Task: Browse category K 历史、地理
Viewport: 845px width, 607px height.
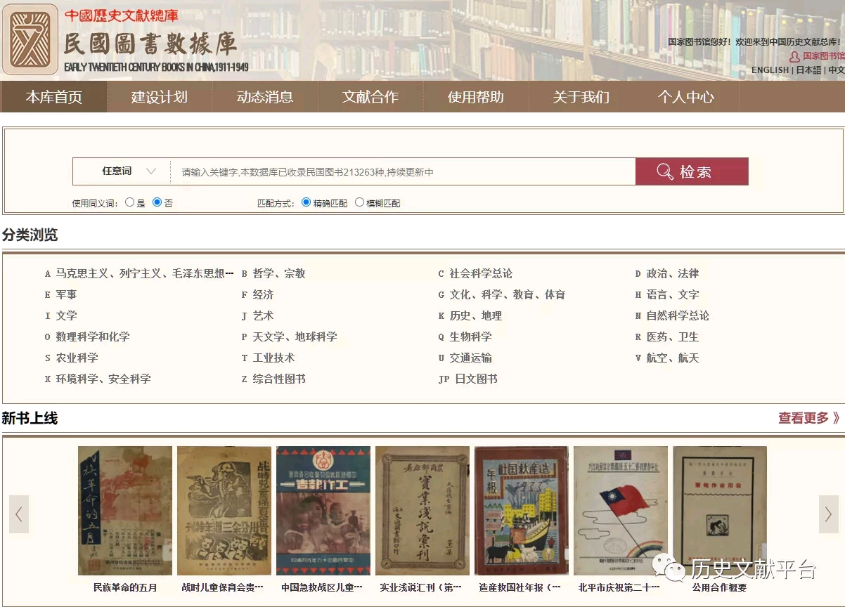Action: point(470,315)
